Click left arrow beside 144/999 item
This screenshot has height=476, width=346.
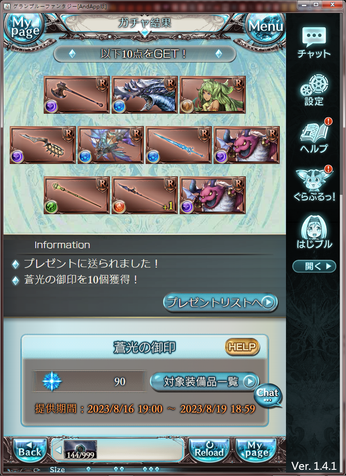pos(58,450)
